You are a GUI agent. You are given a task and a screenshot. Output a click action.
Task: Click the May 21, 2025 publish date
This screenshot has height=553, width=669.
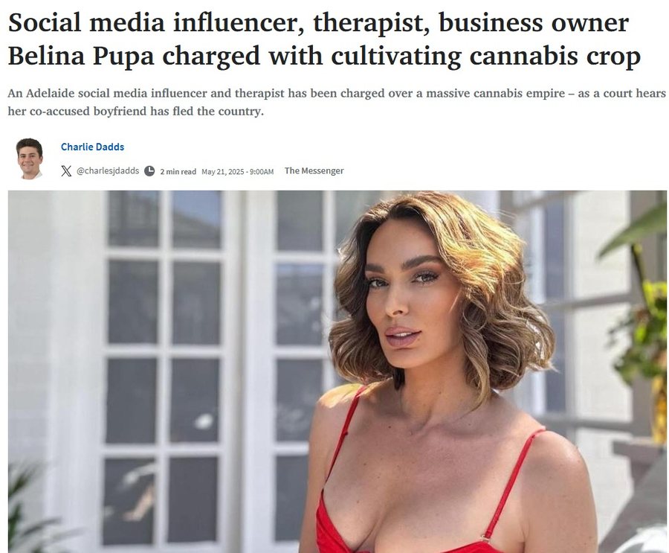(223, 171)
